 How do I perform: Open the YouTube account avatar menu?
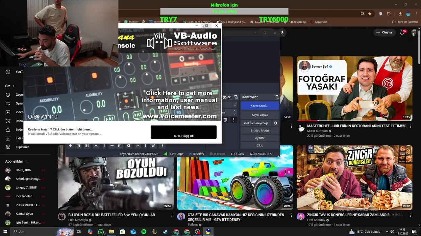pos(414,32)
